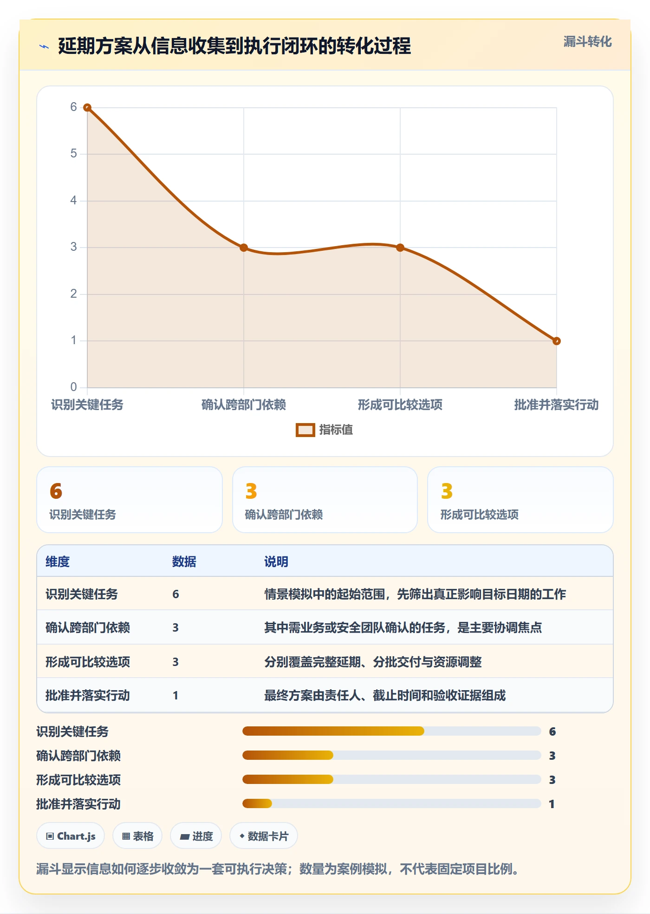Click x-axis label 识别关键任务 under chart
This screenshot has height=914, width=650.
(87, 405)
